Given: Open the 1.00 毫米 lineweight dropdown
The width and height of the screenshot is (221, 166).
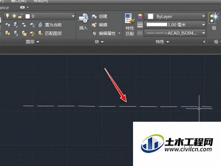Looking at the screenshot, I should point(203,25).
